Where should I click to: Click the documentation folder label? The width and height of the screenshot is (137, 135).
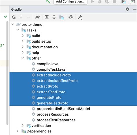(45, 47)
